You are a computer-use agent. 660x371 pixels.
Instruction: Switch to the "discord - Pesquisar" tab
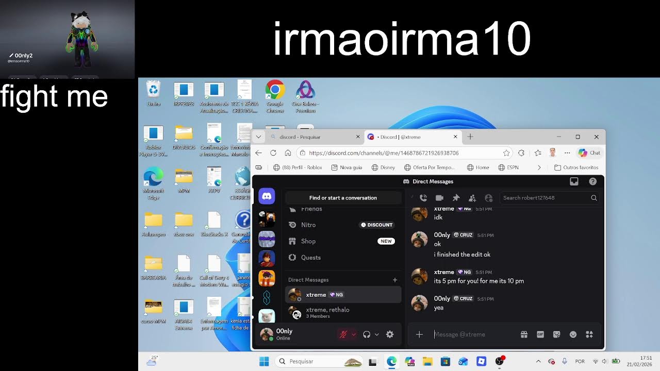click(x=315, y=137)
